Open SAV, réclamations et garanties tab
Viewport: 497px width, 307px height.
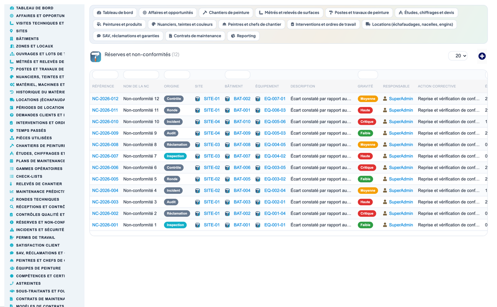pyautogui.click(x=128, y=36)
